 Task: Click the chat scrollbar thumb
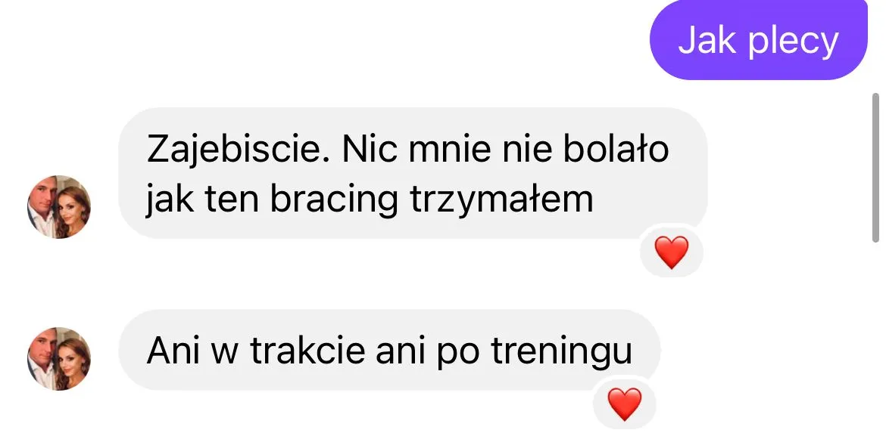click(x=876, y=168)
